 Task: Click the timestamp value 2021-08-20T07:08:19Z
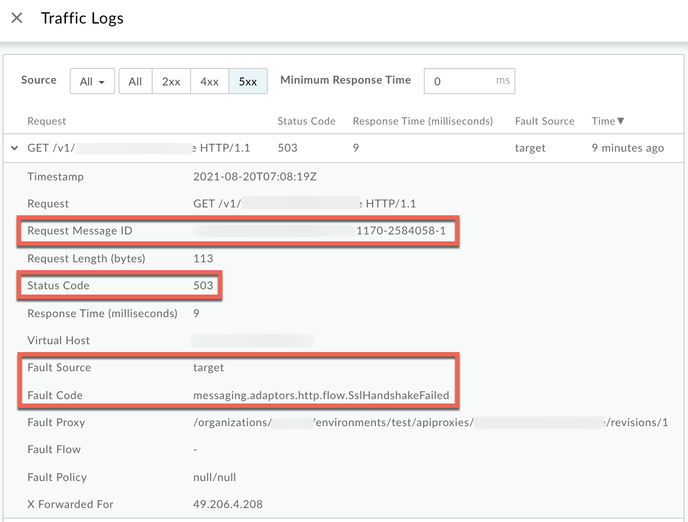point(255,176)
